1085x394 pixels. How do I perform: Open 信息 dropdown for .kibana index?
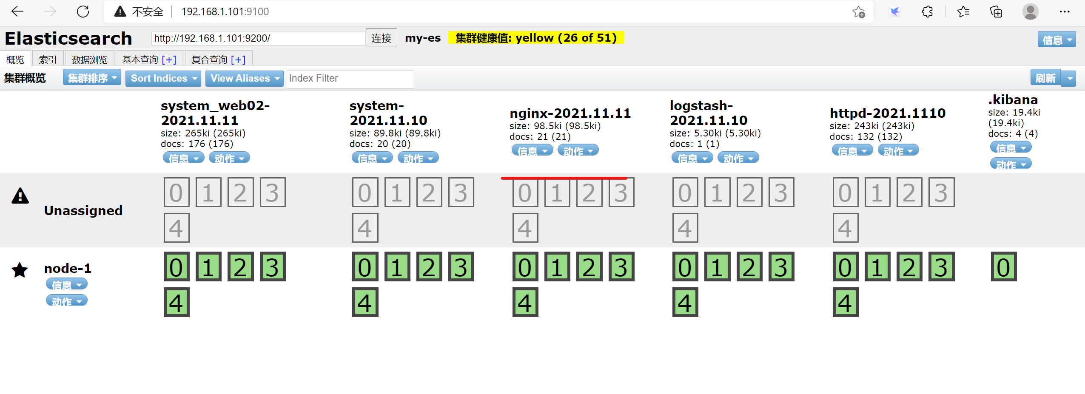click(x=1011, y=147)
